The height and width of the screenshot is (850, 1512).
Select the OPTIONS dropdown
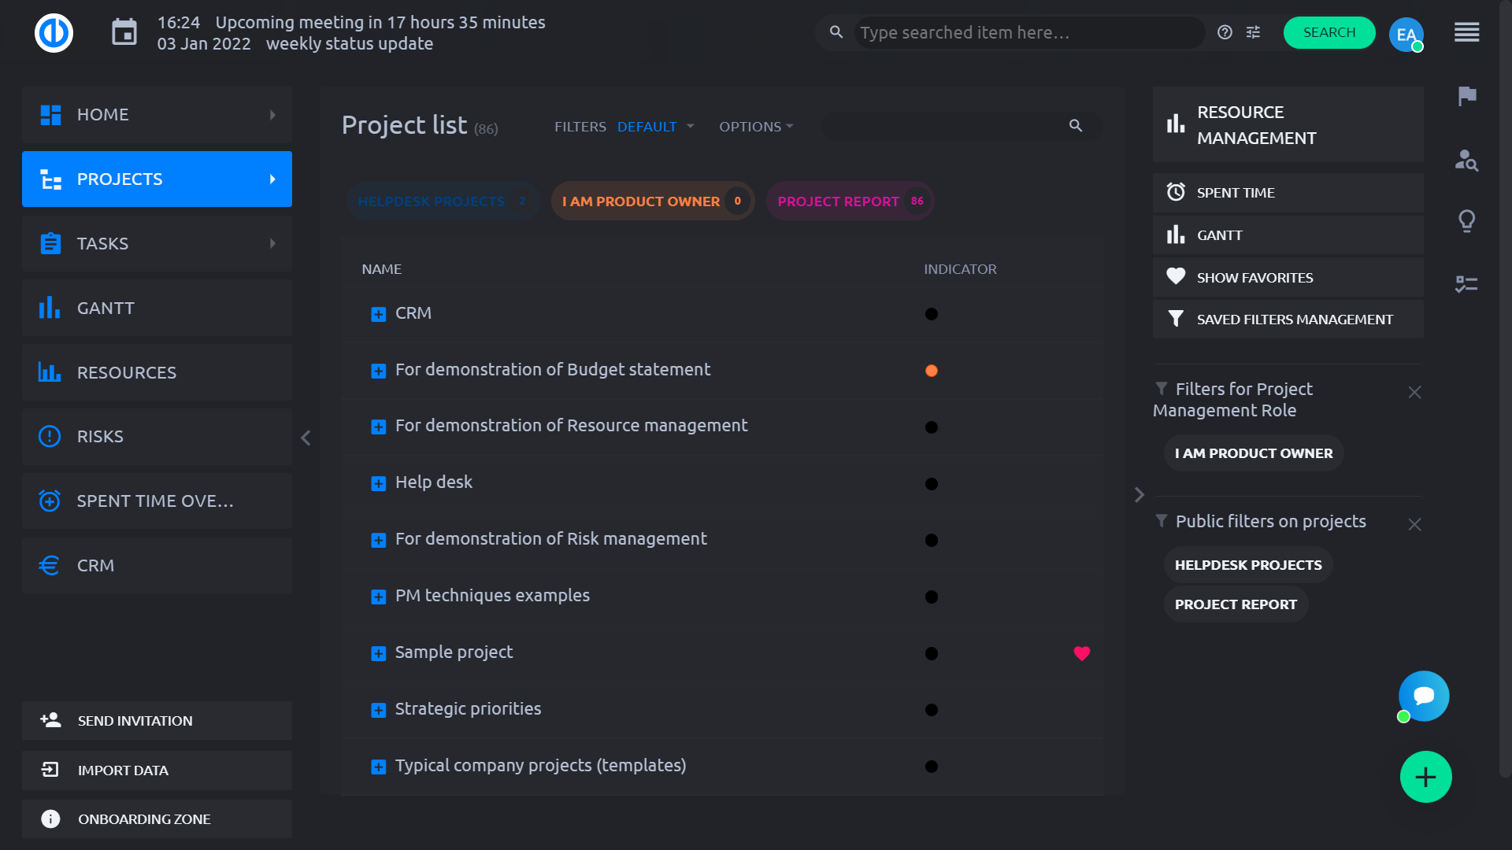coord(754,126)
